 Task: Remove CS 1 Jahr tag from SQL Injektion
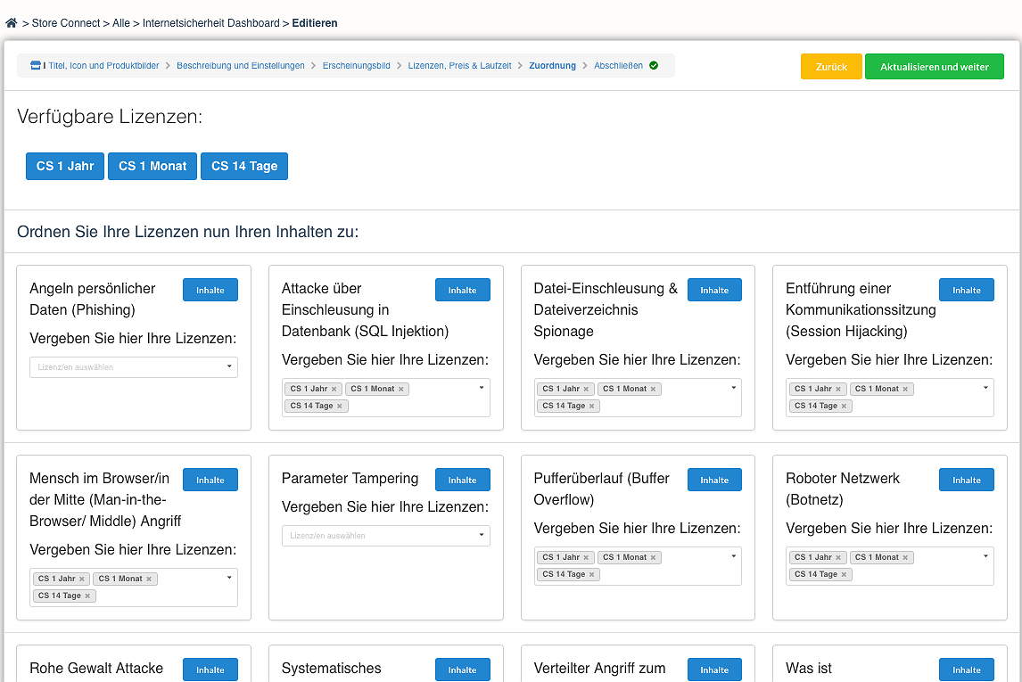pyautogui.click(x=334, y=390)
